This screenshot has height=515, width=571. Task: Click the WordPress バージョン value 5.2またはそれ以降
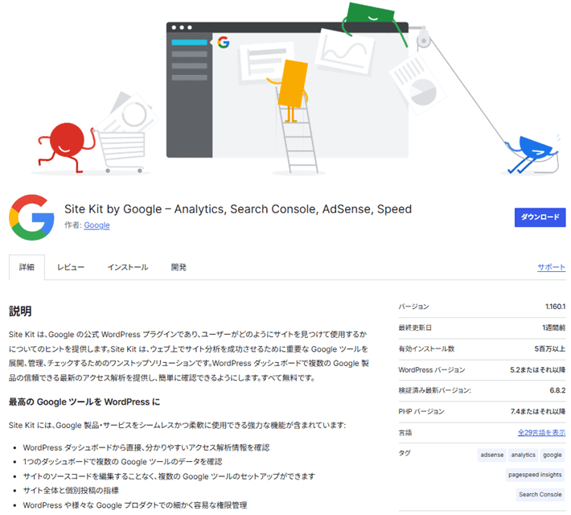pos(537,370)
